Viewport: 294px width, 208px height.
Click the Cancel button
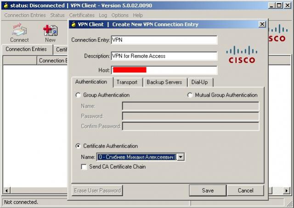tap(245, 191)
